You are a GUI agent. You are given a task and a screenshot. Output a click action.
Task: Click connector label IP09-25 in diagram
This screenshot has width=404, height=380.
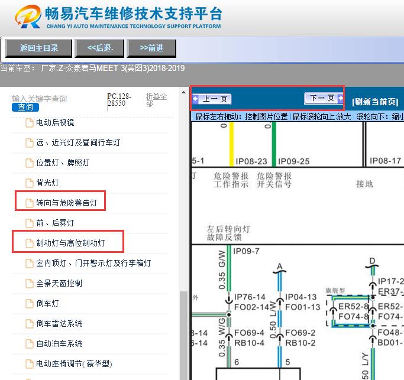[x=294, y=161]
